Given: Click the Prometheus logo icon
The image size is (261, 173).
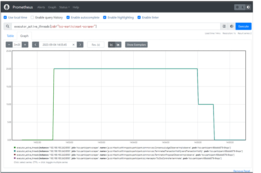Looking at the screenshot, I should [7, 7].
